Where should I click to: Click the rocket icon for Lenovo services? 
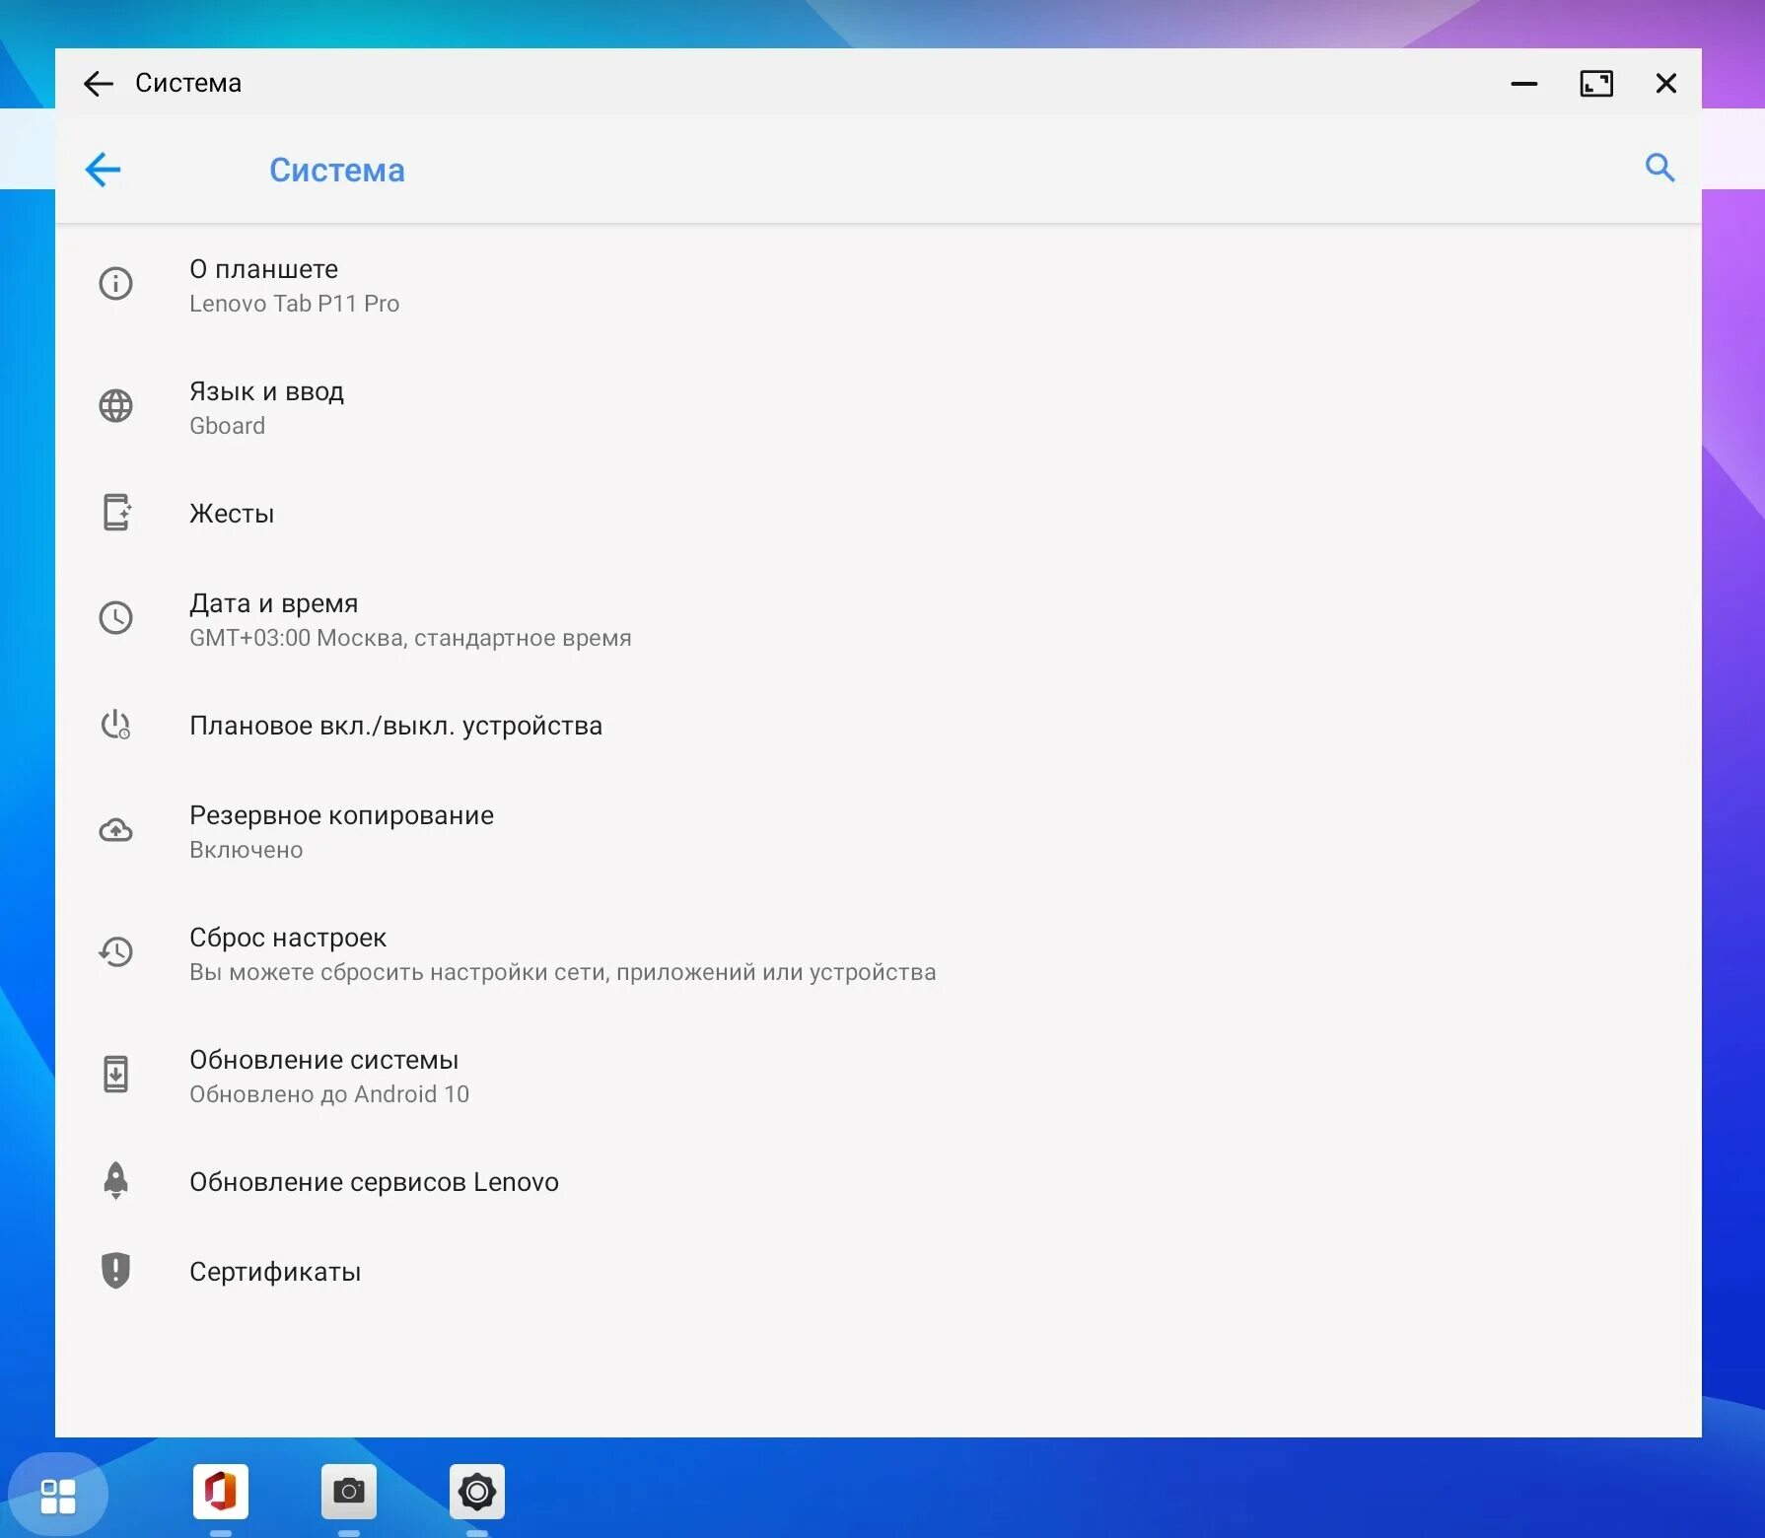pyautogui.click(x=115, y=1180)
